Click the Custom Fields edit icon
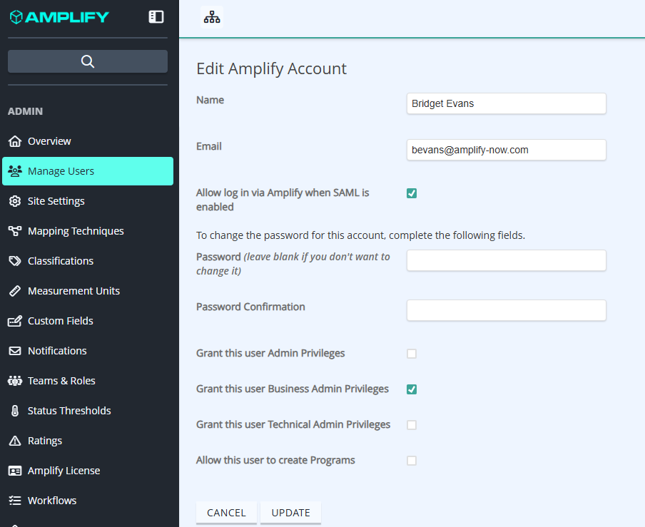 pos(15,321)
